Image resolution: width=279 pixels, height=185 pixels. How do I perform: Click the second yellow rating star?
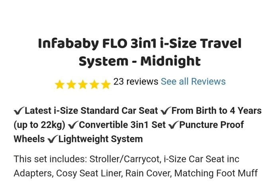[71, 84]
